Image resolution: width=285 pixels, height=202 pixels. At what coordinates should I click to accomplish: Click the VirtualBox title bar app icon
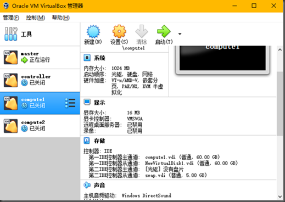(6, 5)
